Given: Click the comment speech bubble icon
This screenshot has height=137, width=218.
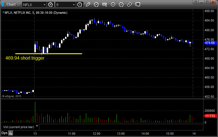Looking at the screenshot, I should pos(138,5).
